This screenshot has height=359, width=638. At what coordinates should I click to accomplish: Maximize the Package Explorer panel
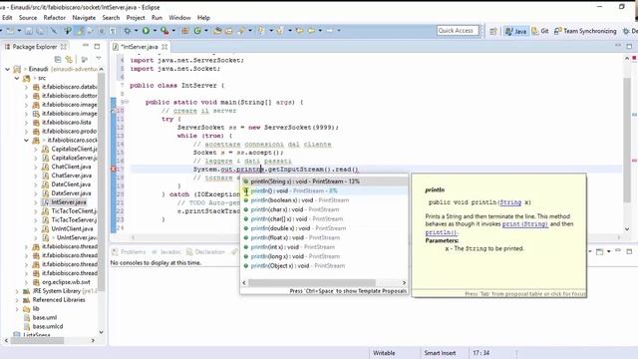point(97,47)
